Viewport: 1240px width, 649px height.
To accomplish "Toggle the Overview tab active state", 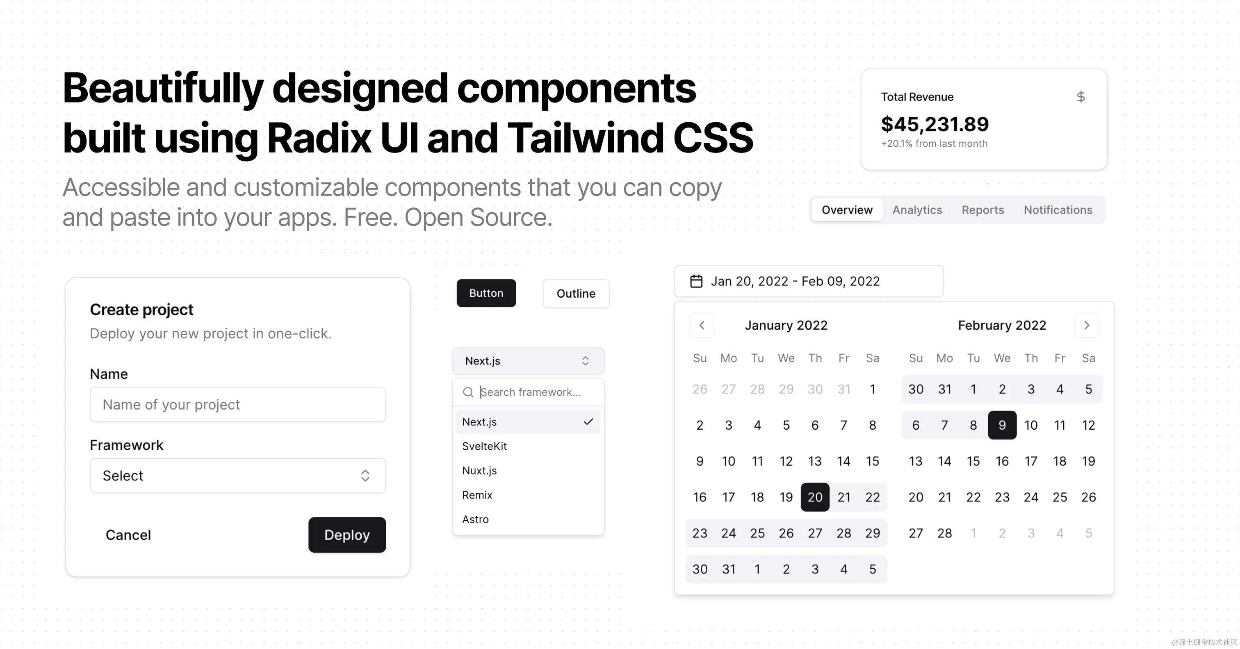I will point(846,210).
